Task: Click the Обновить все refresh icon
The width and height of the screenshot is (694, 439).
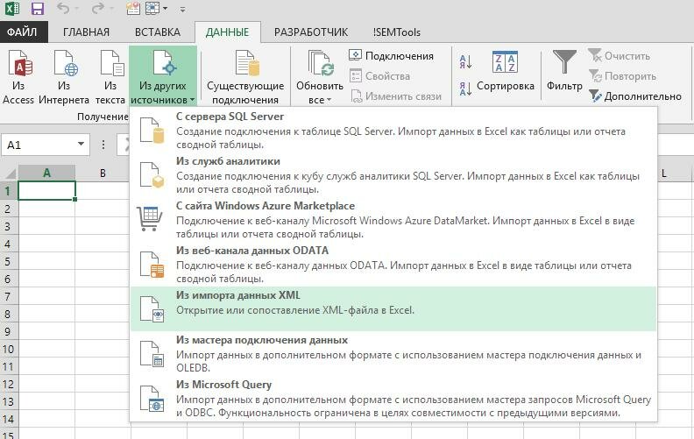Action: 320,64
